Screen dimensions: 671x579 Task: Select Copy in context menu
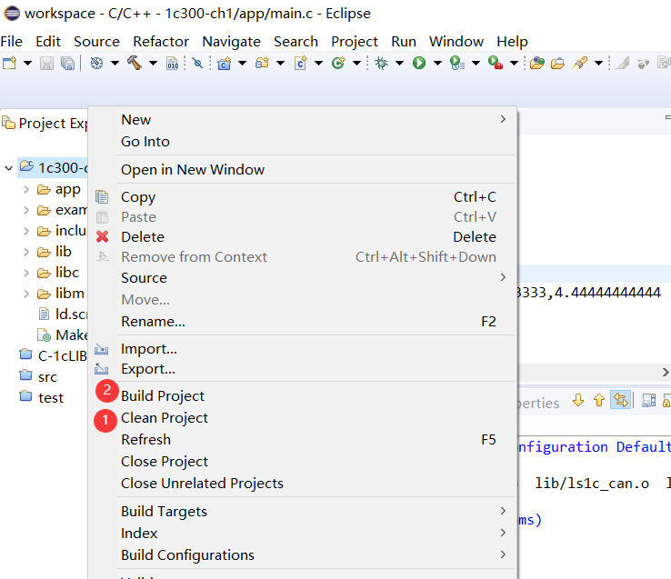(x=303, y=197)
